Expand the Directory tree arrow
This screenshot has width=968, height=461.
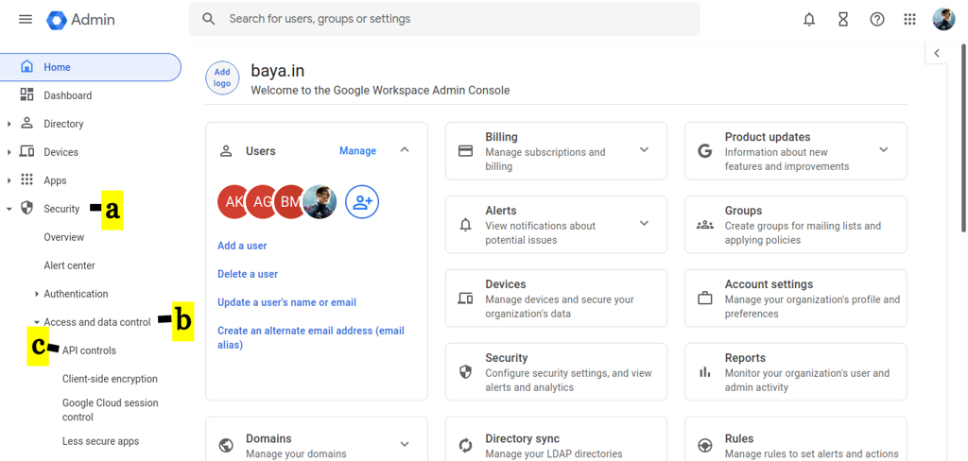(x=9, y=124)
